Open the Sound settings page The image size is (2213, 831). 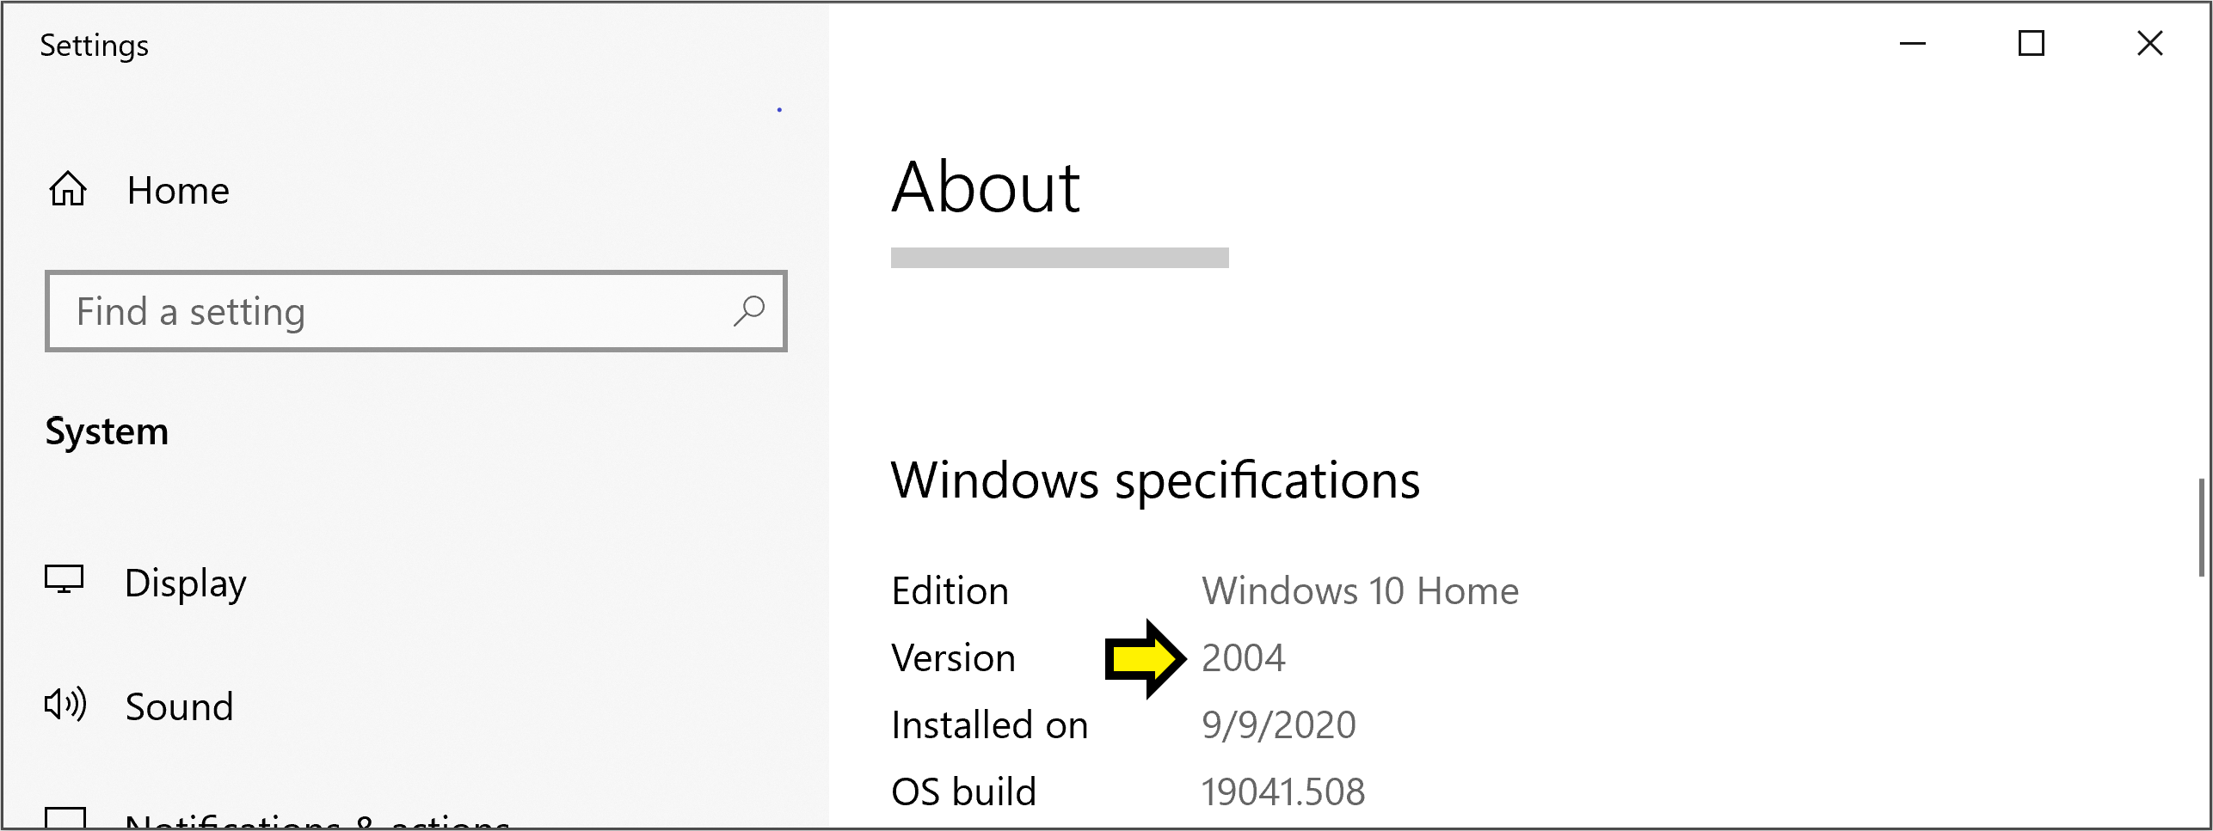[180, 706]
